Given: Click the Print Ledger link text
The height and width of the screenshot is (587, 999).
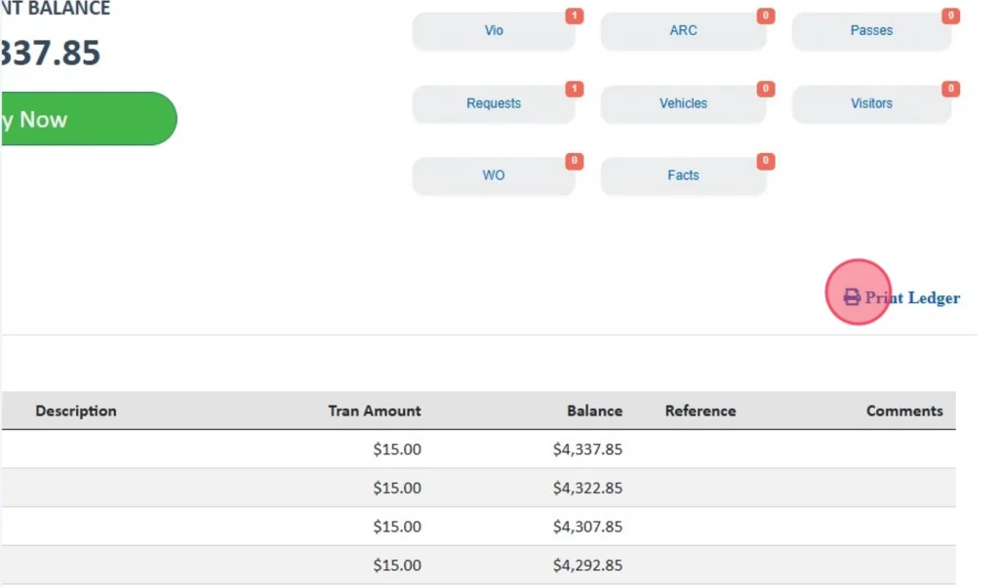Looking at the screenshot, I should 912,298.
